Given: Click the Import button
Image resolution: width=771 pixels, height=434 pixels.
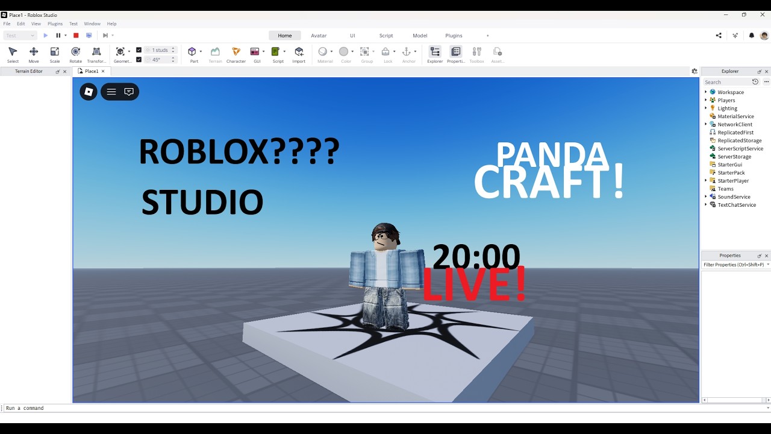Looking at the screenshot, I should coord(299,55).
